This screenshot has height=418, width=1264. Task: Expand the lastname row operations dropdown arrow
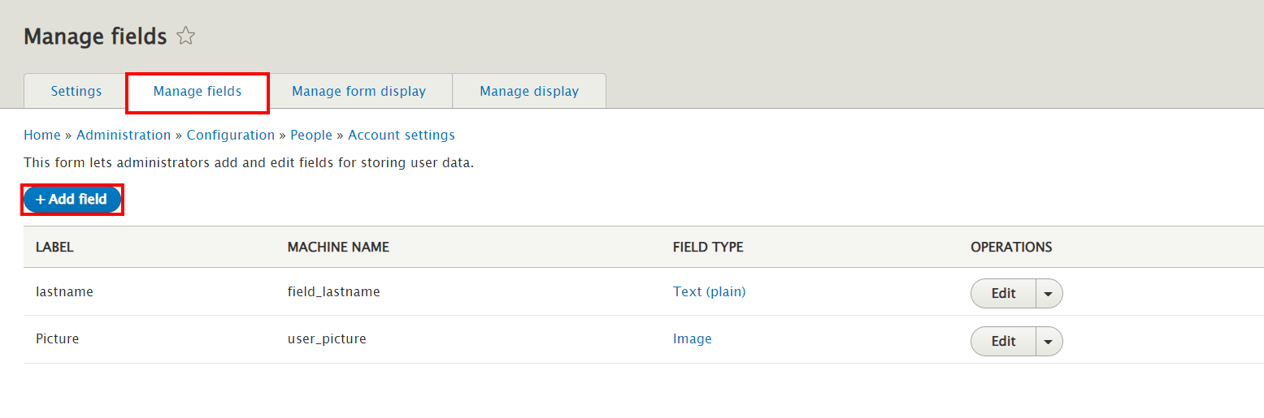click(1049, 294)
